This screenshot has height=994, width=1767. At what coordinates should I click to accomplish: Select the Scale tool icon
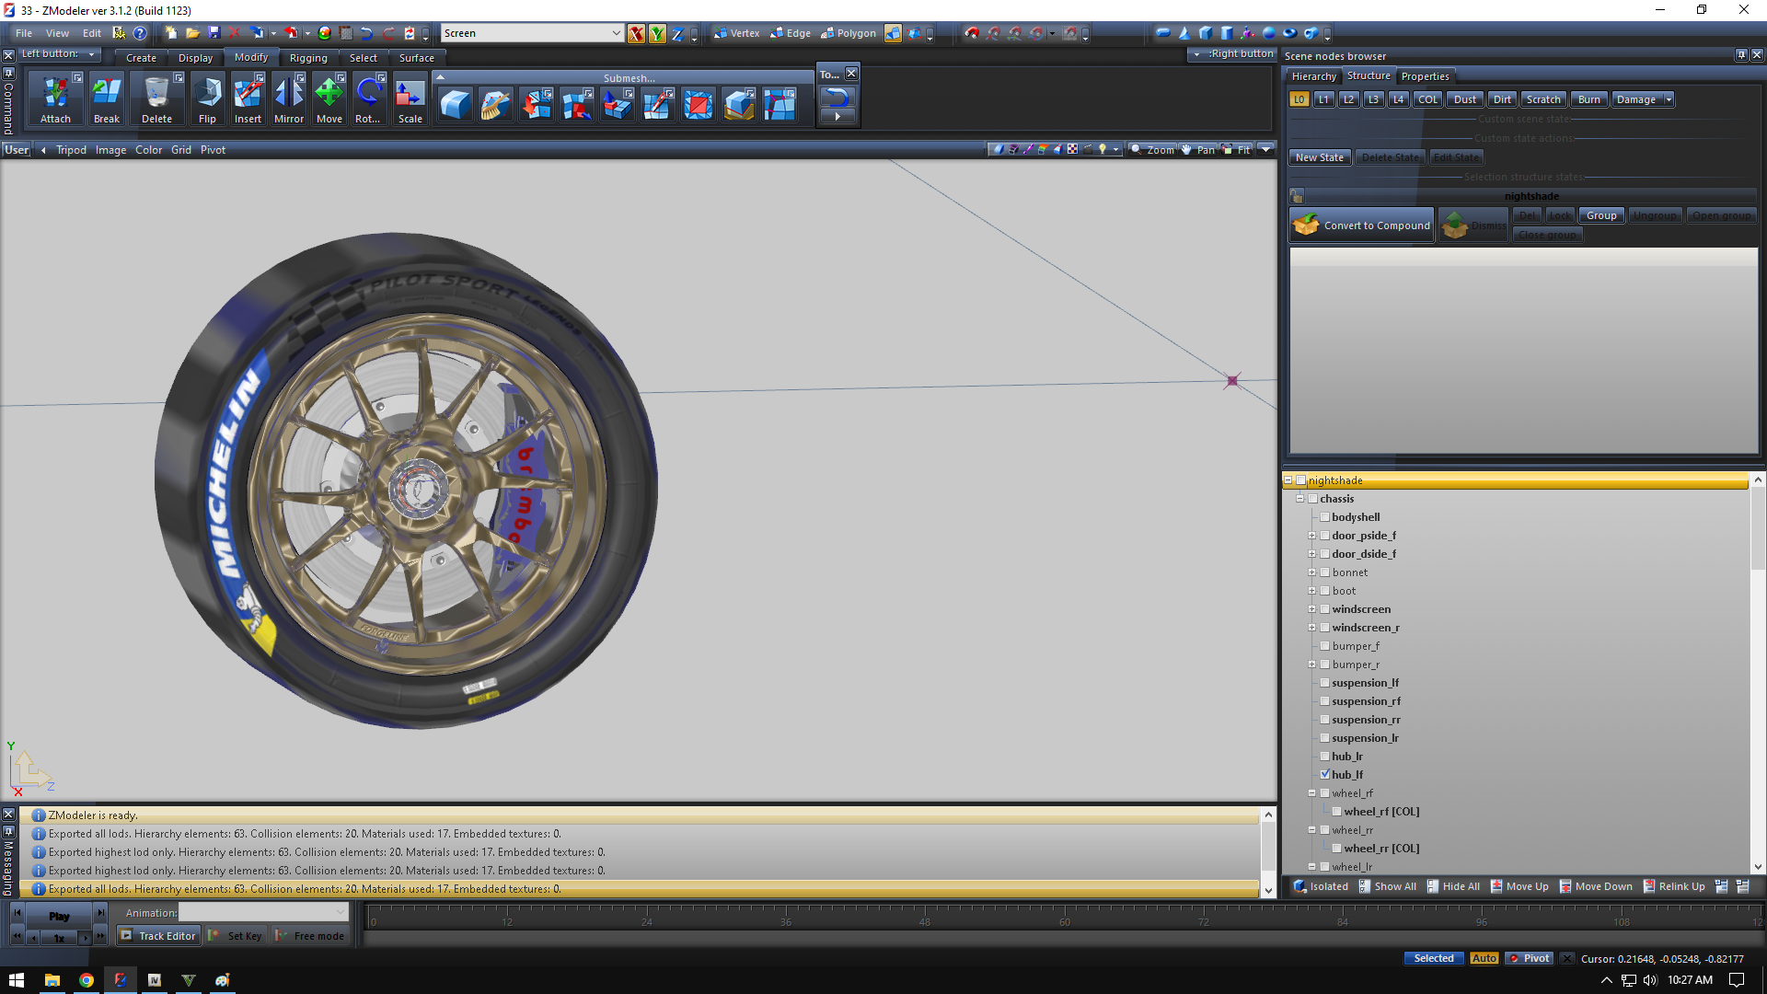[410, 98]
